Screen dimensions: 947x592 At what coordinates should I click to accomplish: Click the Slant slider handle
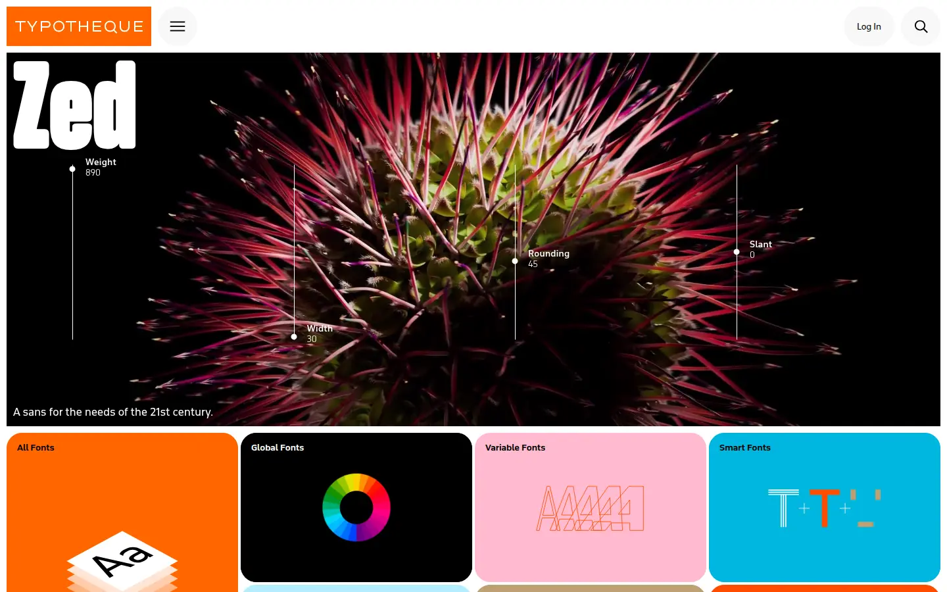(x=737, y=252)
